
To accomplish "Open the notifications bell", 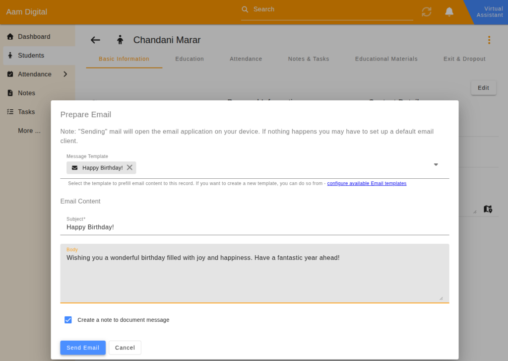I will [x=449, y=12].
